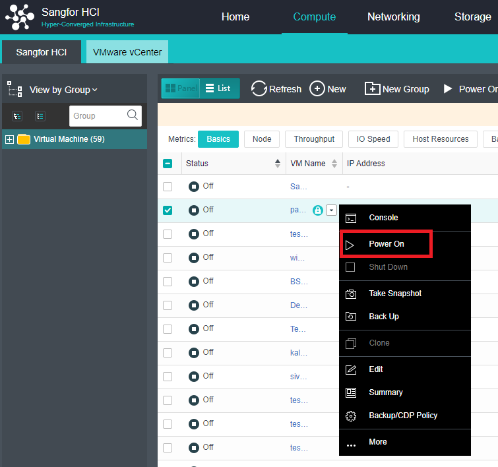This screenshot has height=467, width=498.
Task: Click the Group search input field
Action: point(96,116)
